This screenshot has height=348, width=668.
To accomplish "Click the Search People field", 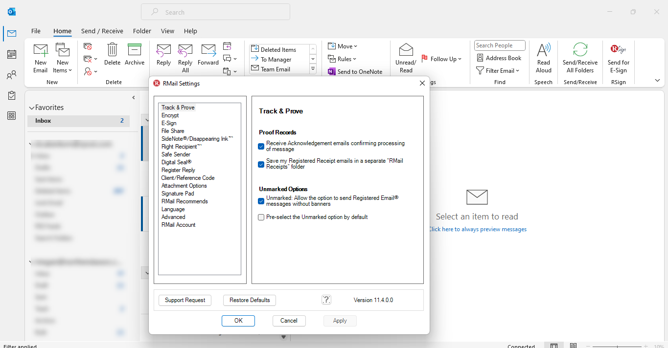I will click(500, 45).
